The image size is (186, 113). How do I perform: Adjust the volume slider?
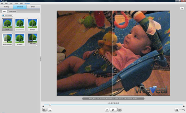[x=182, y=110]
